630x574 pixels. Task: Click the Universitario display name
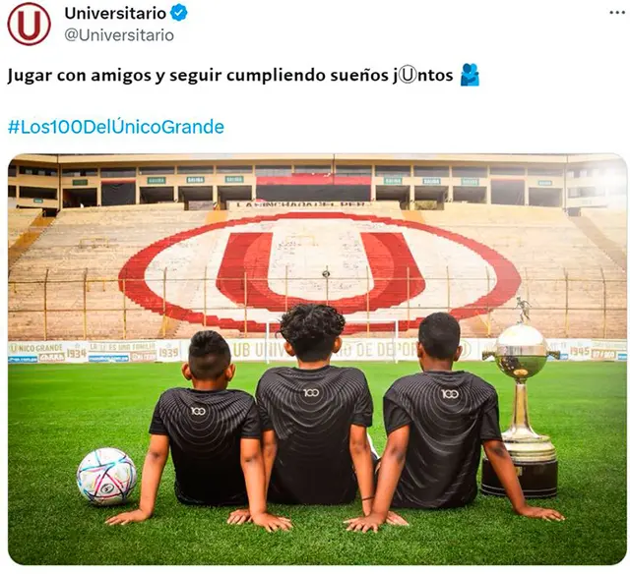point(115,13)
